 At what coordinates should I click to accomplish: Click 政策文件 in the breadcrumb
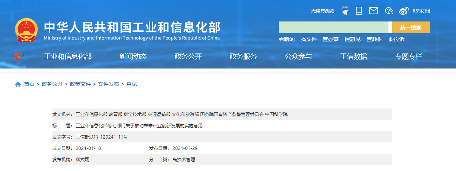coord(80,84)
